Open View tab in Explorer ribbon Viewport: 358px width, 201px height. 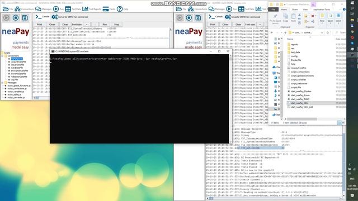(x=305, y=9)
